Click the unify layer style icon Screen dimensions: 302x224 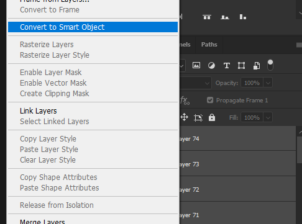point(185,101)
